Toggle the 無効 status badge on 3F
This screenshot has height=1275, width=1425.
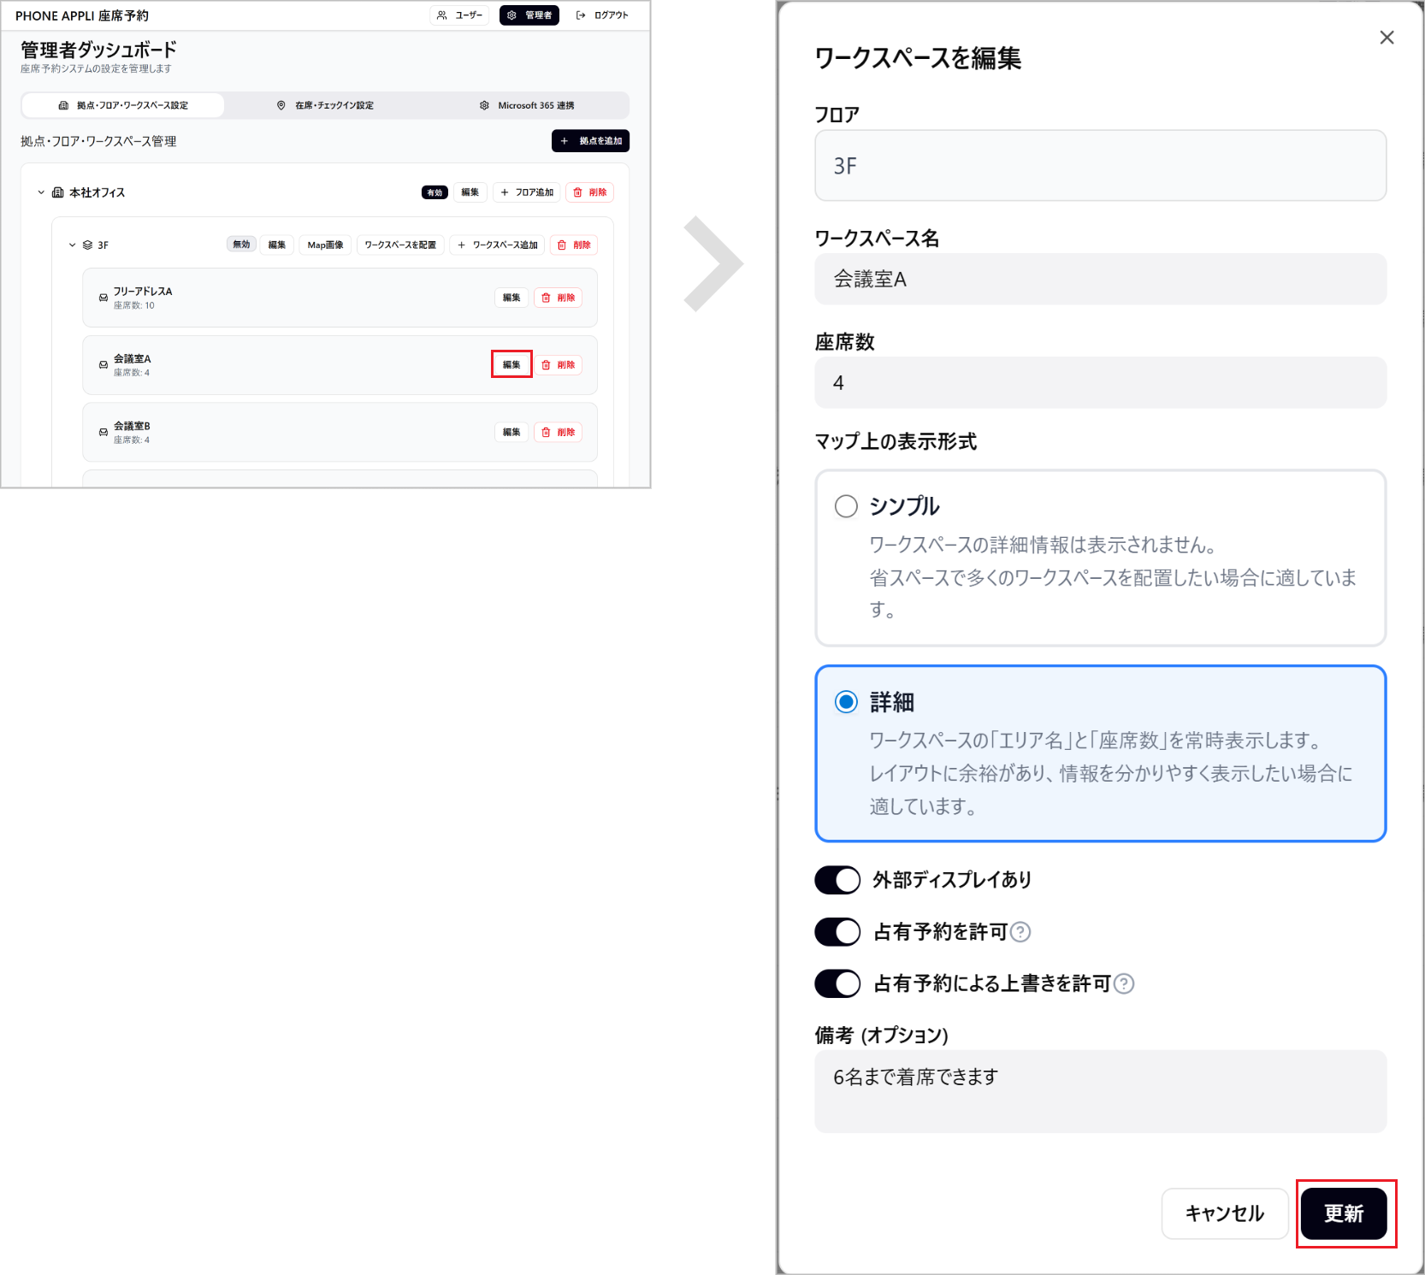pyautogui.click(x=242, y=245)
